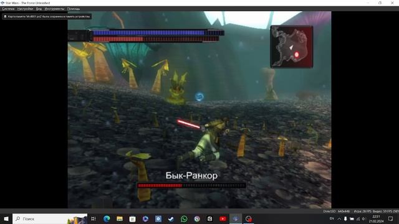The image size is (399, 224).
Task: Click the white player arrow on minimap
Action: [291, 47]
